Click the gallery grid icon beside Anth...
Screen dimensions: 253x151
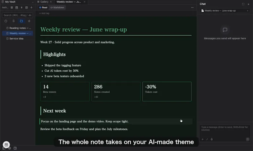tap(12, 8)
